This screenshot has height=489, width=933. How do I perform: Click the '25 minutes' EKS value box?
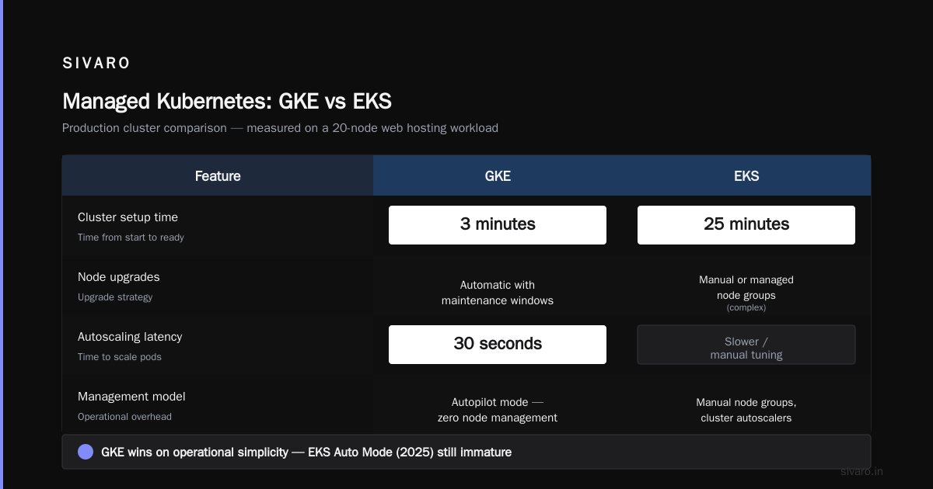pyautogui.click(x=746, y=225)
